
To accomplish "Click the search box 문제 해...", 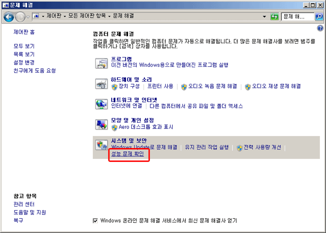I will pyautogui.click(x=297, y=17).
